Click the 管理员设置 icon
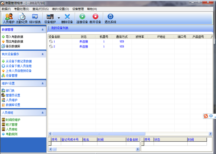Screen dimensions: 216x154 pos(3,95)
